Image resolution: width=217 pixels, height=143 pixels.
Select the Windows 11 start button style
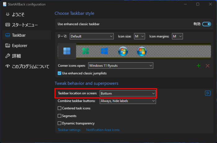click(x=67, y=51)
